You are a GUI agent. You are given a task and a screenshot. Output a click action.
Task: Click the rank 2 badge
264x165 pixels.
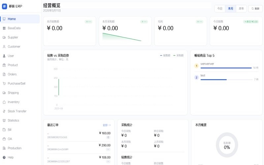pyautogui.click(x=196, y=78)
